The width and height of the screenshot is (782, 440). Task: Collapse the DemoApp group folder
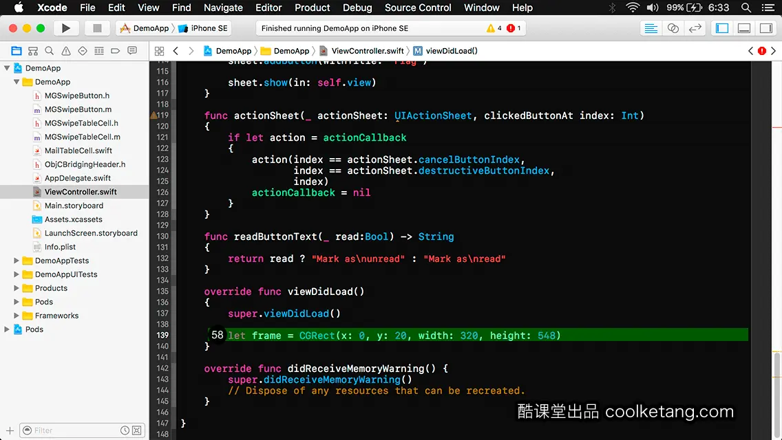point(17,82)
